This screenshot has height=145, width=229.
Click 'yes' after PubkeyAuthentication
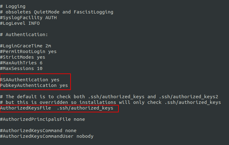(64, 85)
